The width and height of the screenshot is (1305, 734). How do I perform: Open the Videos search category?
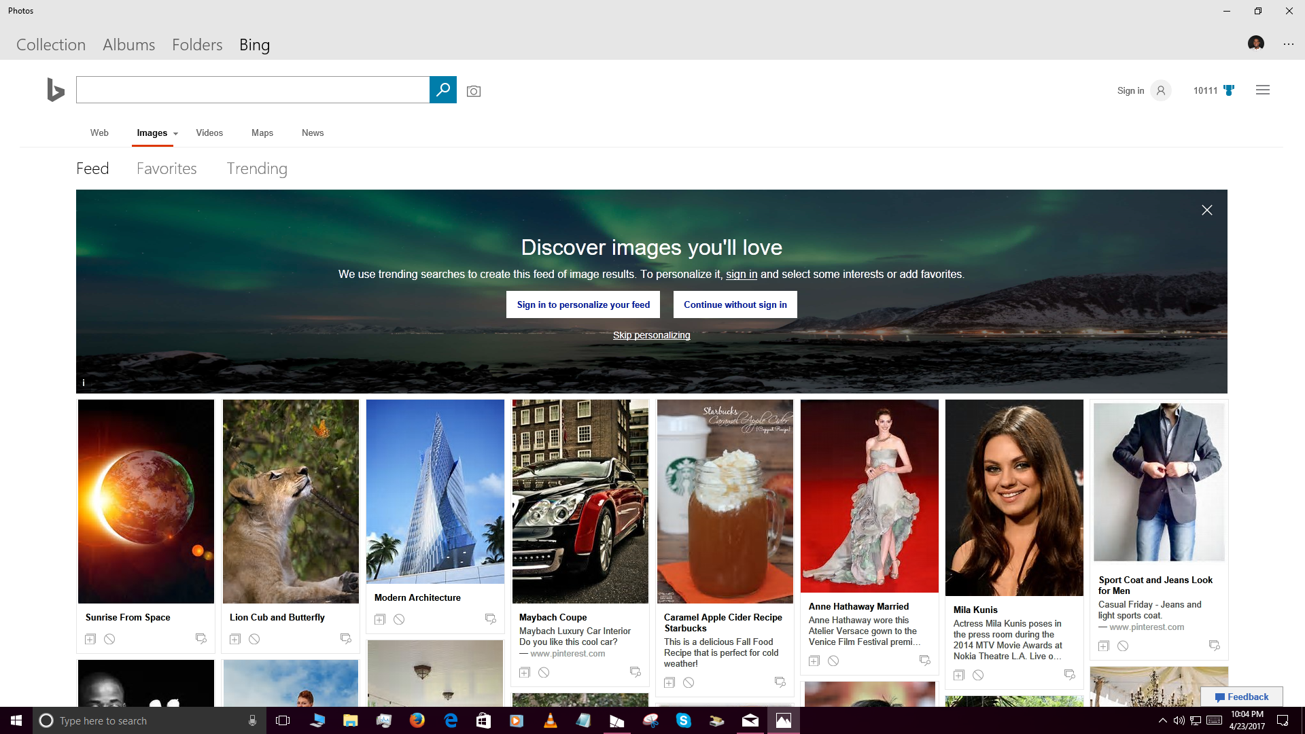click(209, 133)
